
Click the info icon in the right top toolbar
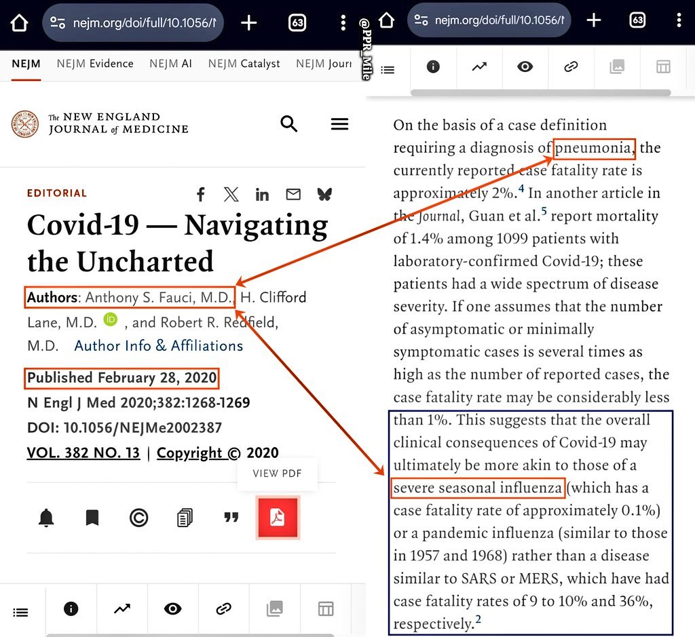(x=433, y=66)
